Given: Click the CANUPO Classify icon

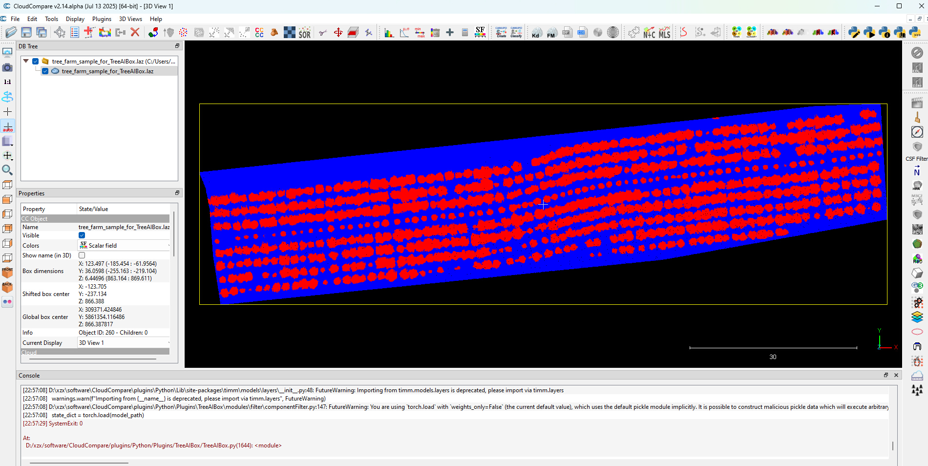Looking at the screenshot, I should point(516,32).
